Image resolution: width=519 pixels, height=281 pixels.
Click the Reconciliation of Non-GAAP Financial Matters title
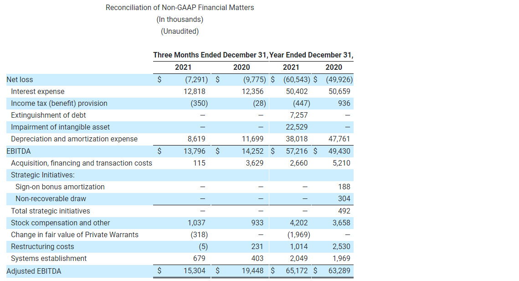(x=180, y=7)
